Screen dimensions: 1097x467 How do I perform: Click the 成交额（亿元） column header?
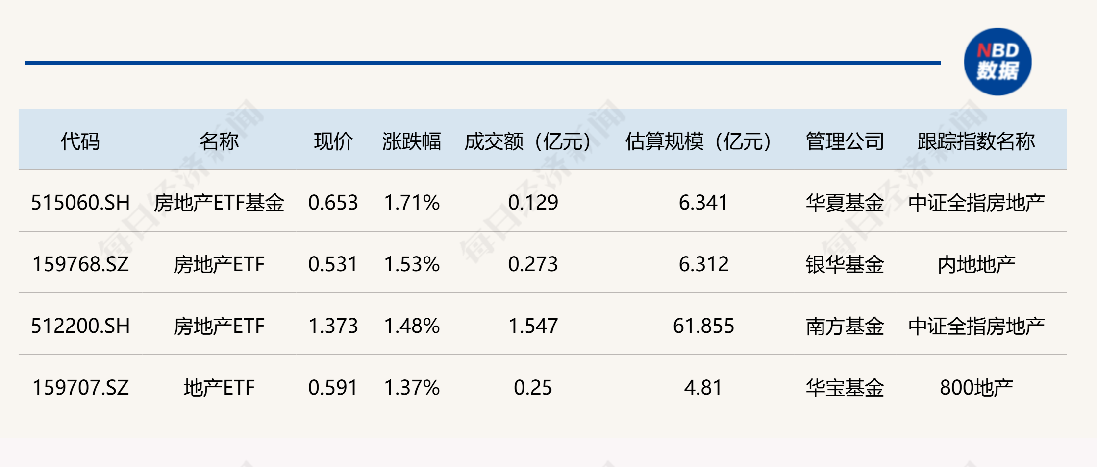point(528,141)
